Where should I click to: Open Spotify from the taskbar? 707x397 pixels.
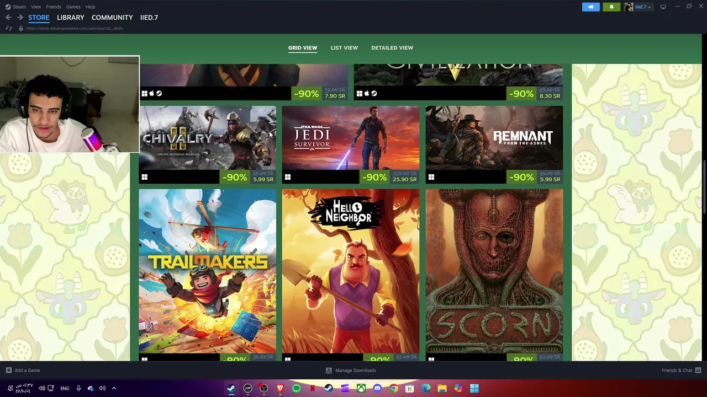click(x=296, y=388)
